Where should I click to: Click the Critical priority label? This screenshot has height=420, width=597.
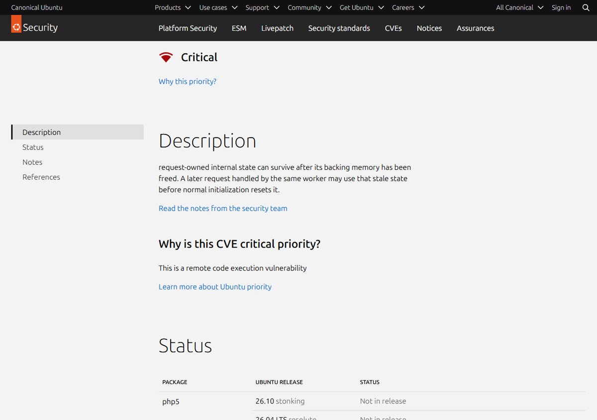199,57
